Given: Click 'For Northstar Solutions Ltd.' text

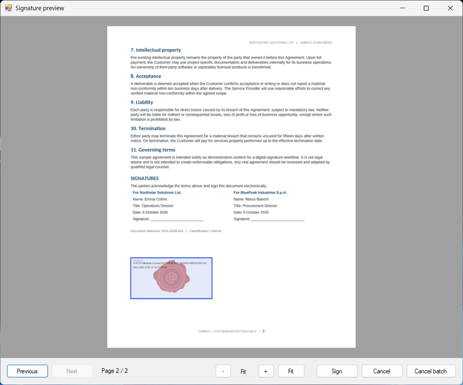Looking at the screenshot, I should 157,192.
